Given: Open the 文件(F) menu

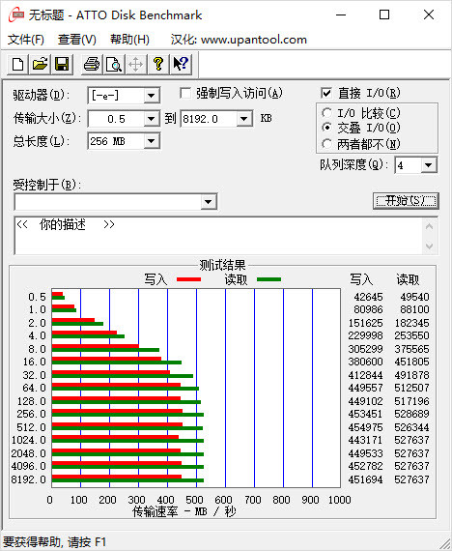Looking at the screenshot, I should (26, 40).
